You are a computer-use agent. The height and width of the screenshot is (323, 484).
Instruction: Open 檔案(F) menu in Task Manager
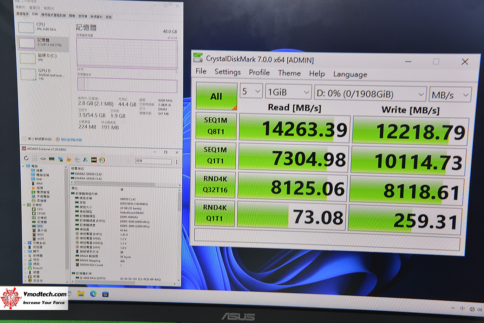20,7
